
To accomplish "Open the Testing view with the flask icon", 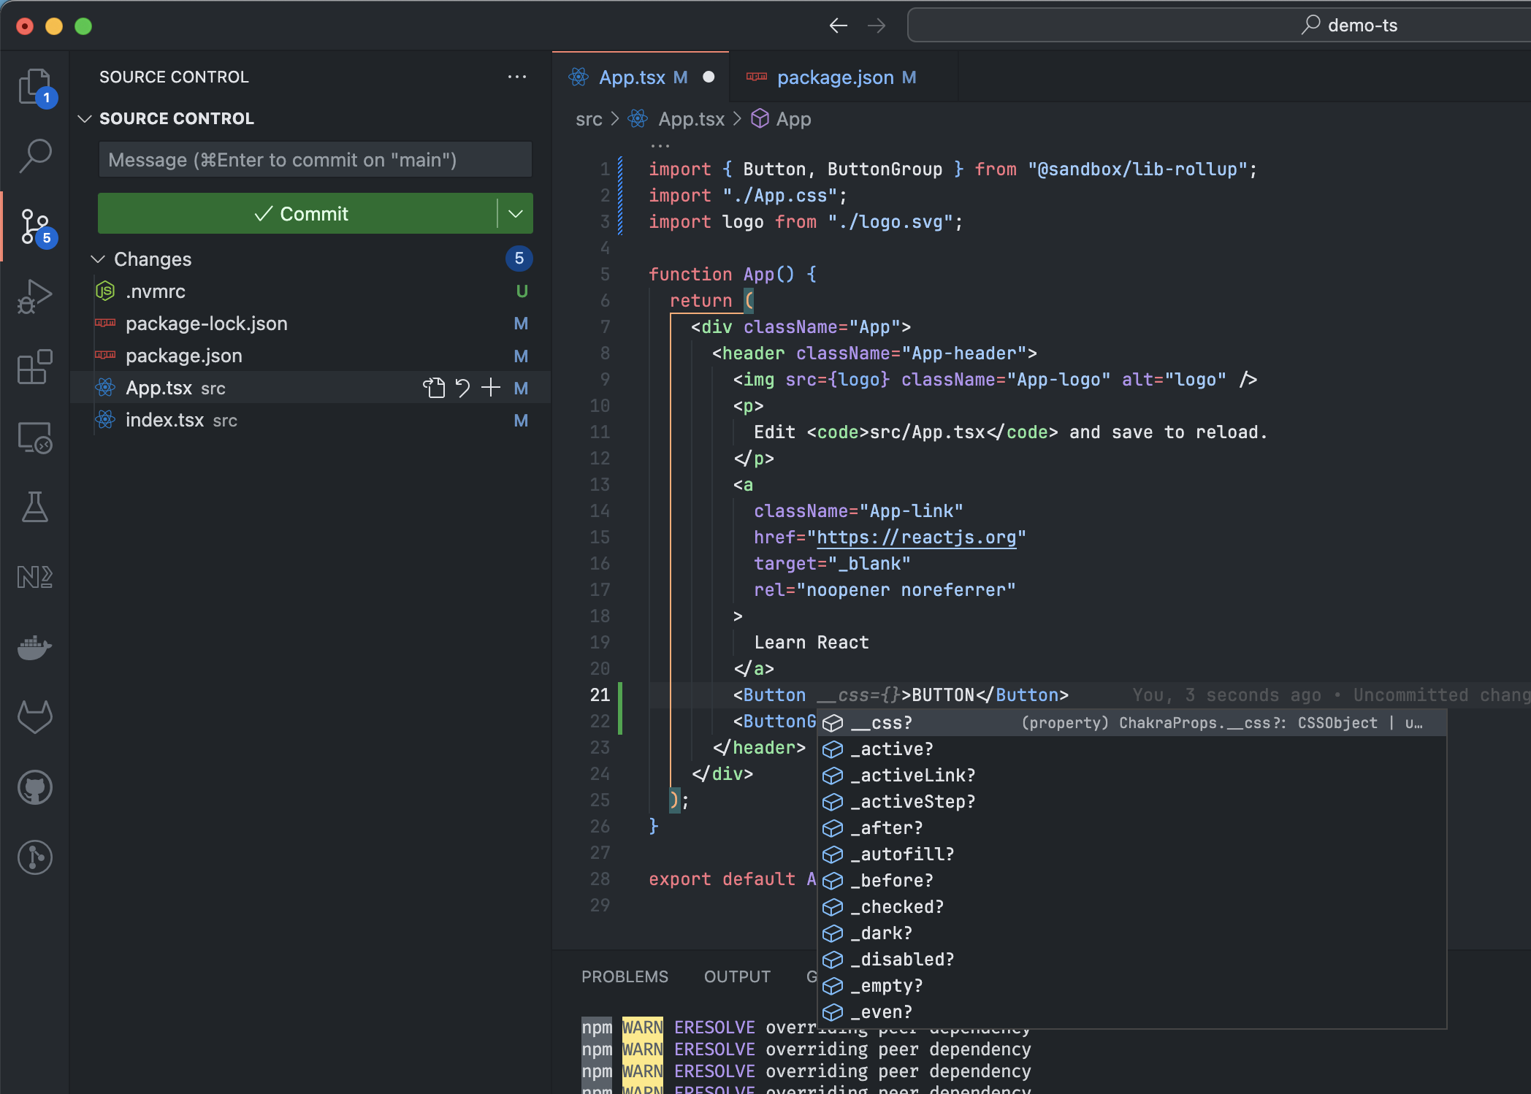I will [34, 508].
